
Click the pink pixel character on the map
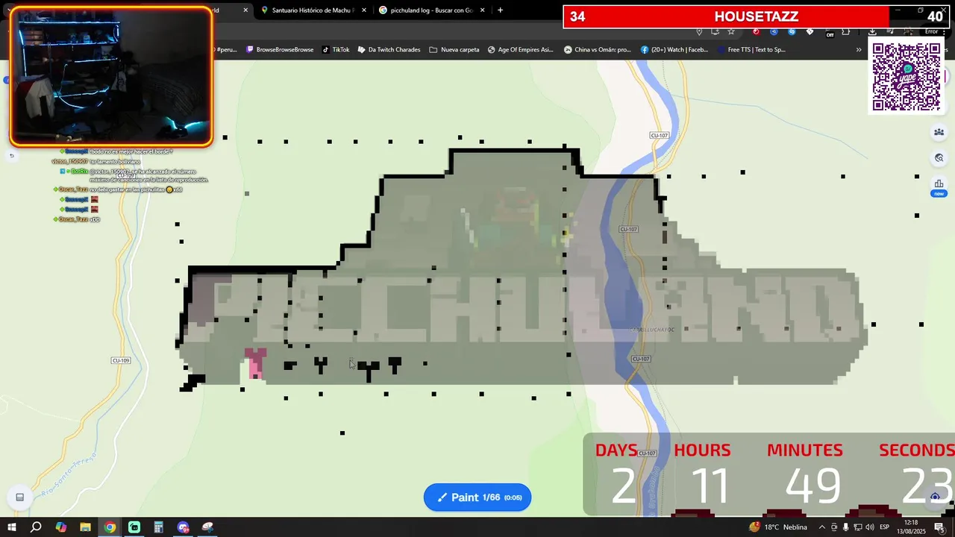point(254,363)
